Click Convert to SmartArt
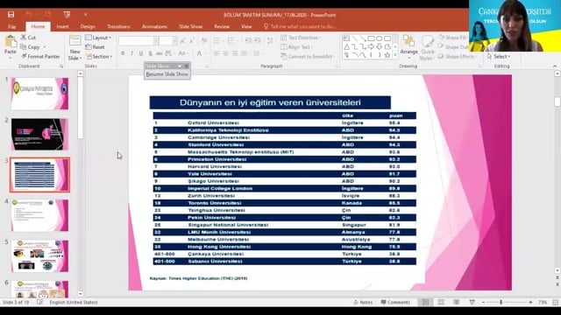Screen dimensions: 561x315 pos(308,56)
